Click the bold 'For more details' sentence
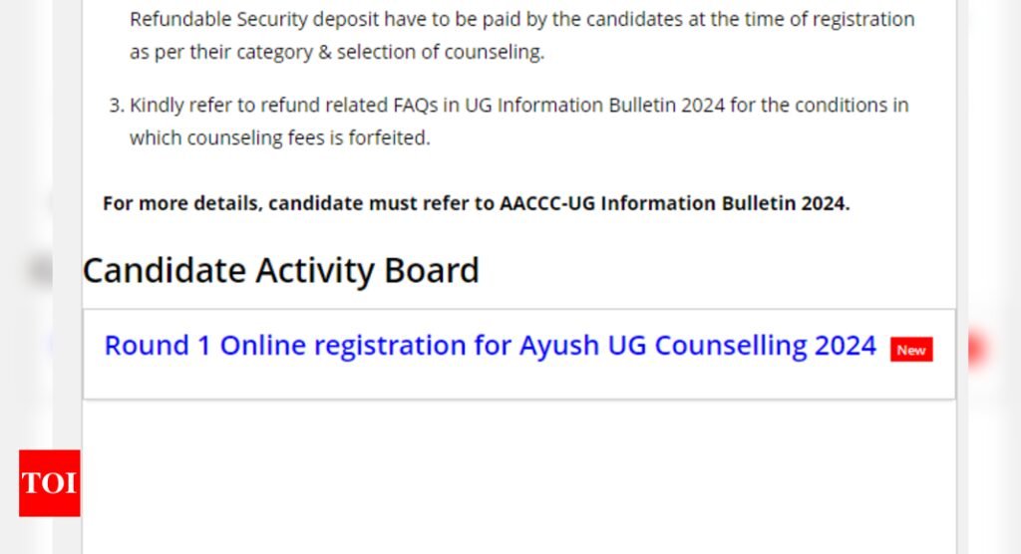This screenshot has width=1021, height=554. pos(476,203)
